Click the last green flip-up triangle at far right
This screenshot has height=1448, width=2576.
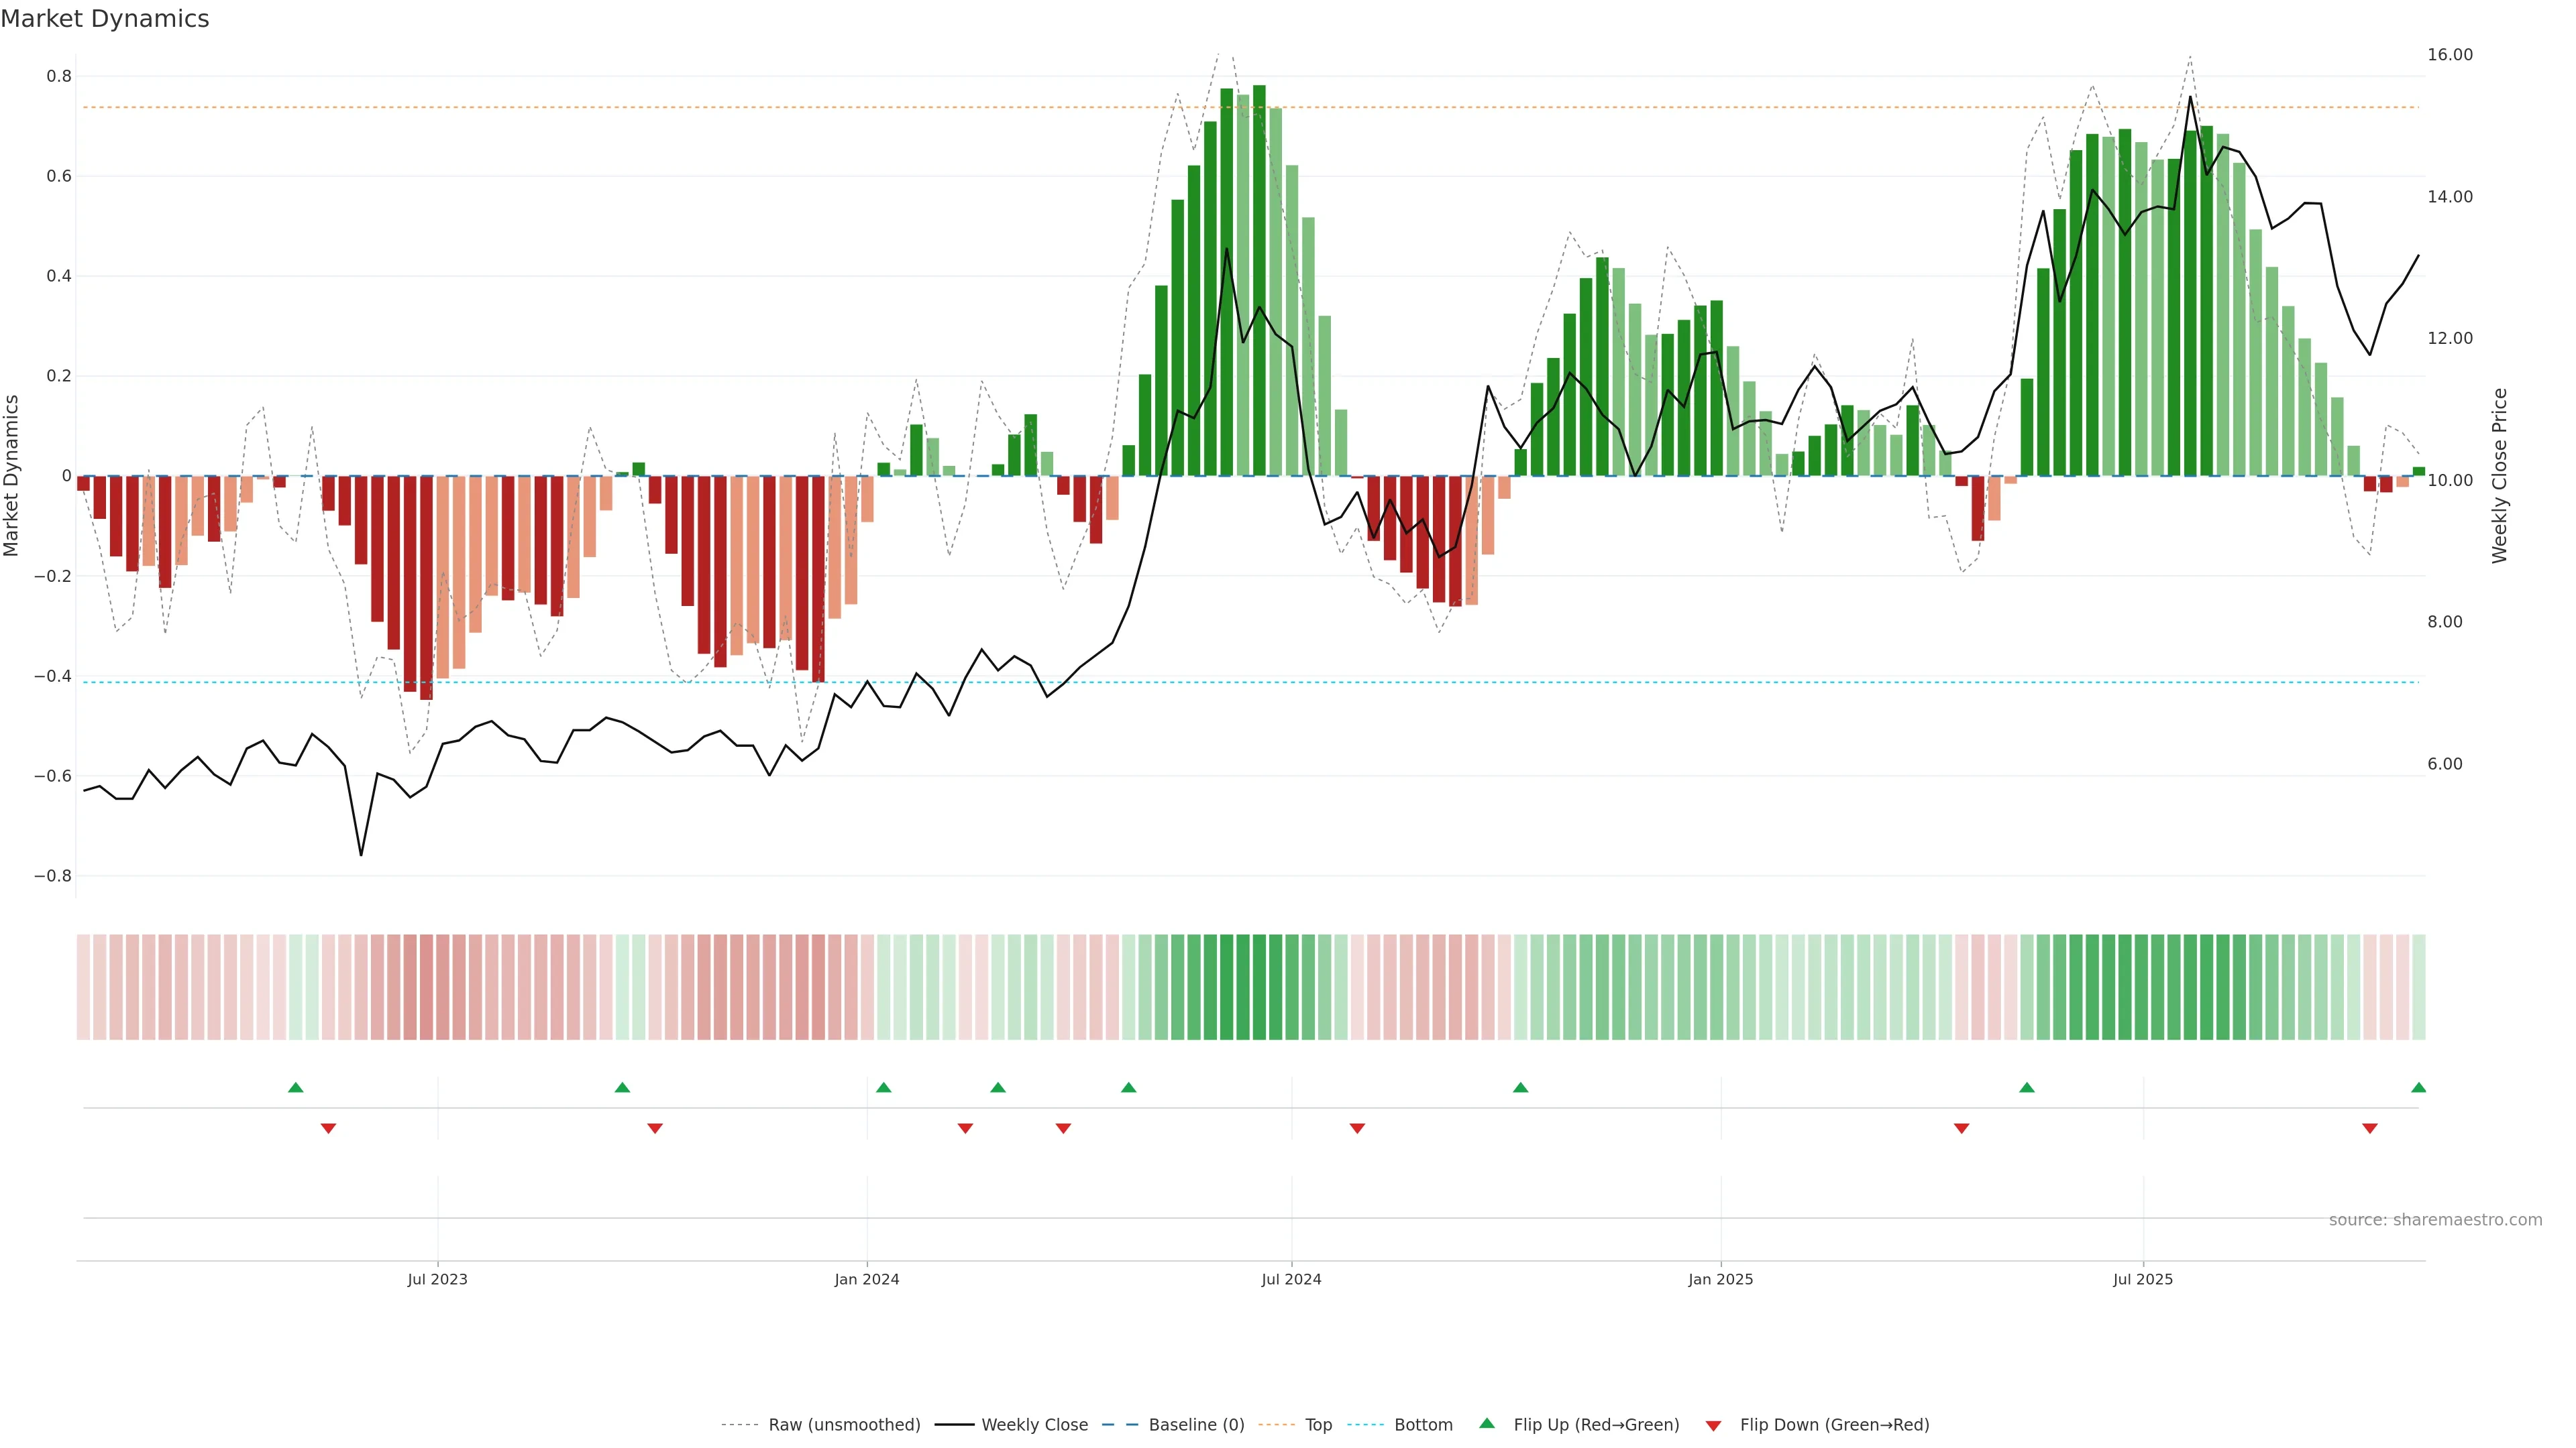[2418, 1087]
